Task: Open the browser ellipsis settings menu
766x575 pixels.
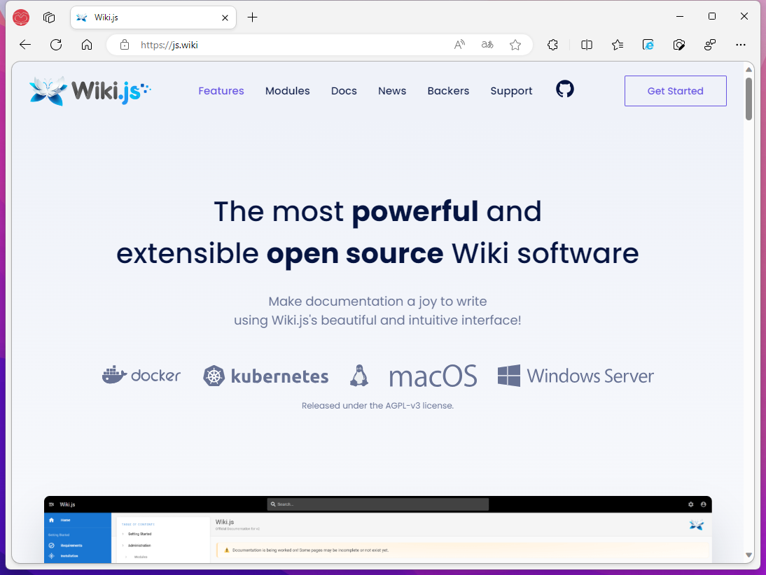Action: coord(741,44)
